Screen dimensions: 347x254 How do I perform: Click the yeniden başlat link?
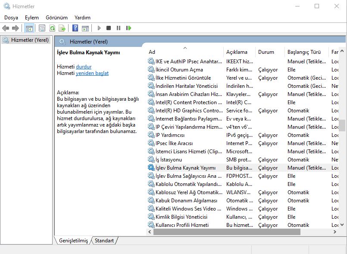point(92,73)
